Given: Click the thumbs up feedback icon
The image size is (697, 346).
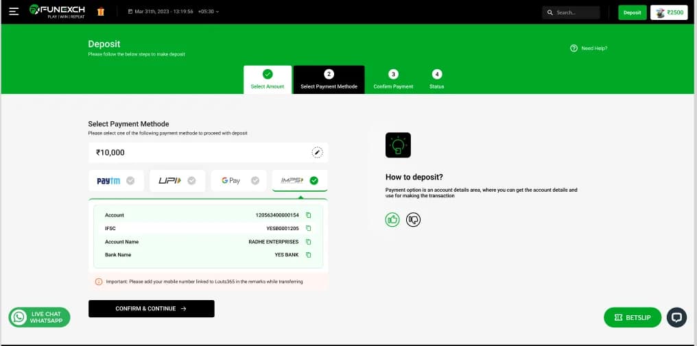Looking at the screenshot, I should pyautogui.click(x=392, y=220).
